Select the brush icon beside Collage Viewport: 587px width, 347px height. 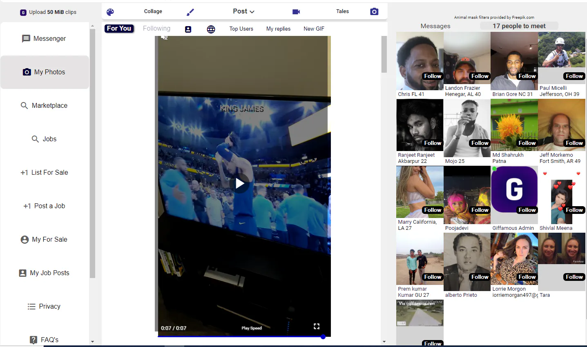tap(190, 12)
